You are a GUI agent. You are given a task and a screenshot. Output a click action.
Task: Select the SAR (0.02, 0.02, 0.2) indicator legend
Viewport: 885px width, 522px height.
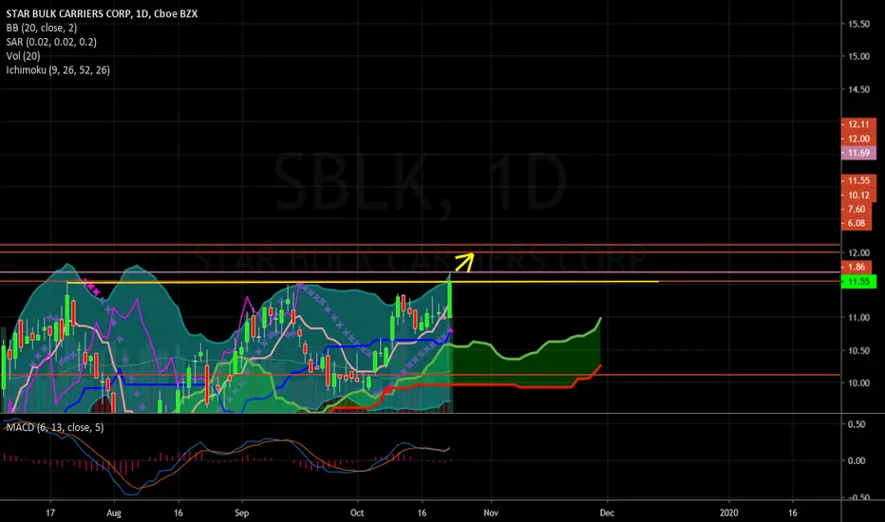click(x=51, y=42)
